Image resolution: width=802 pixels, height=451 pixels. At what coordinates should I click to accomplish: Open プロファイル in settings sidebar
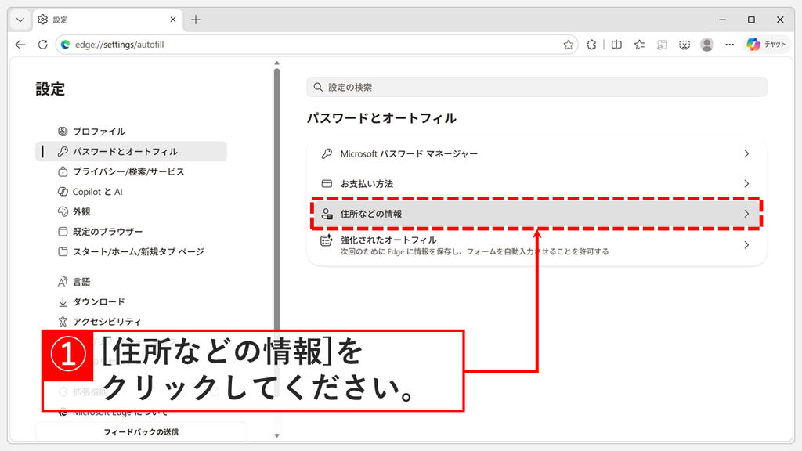point(131,132)
